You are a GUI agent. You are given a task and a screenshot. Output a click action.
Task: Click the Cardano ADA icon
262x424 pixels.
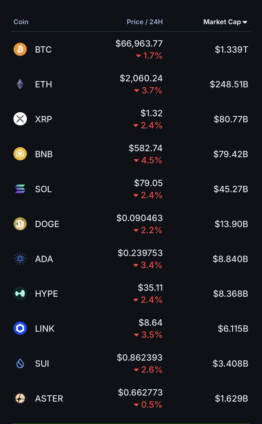20,259
